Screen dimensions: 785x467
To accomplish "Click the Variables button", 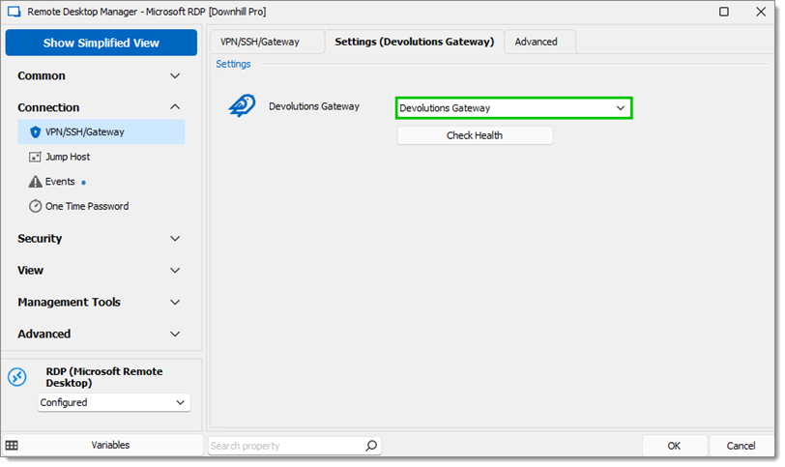I will tap(110, 446).
